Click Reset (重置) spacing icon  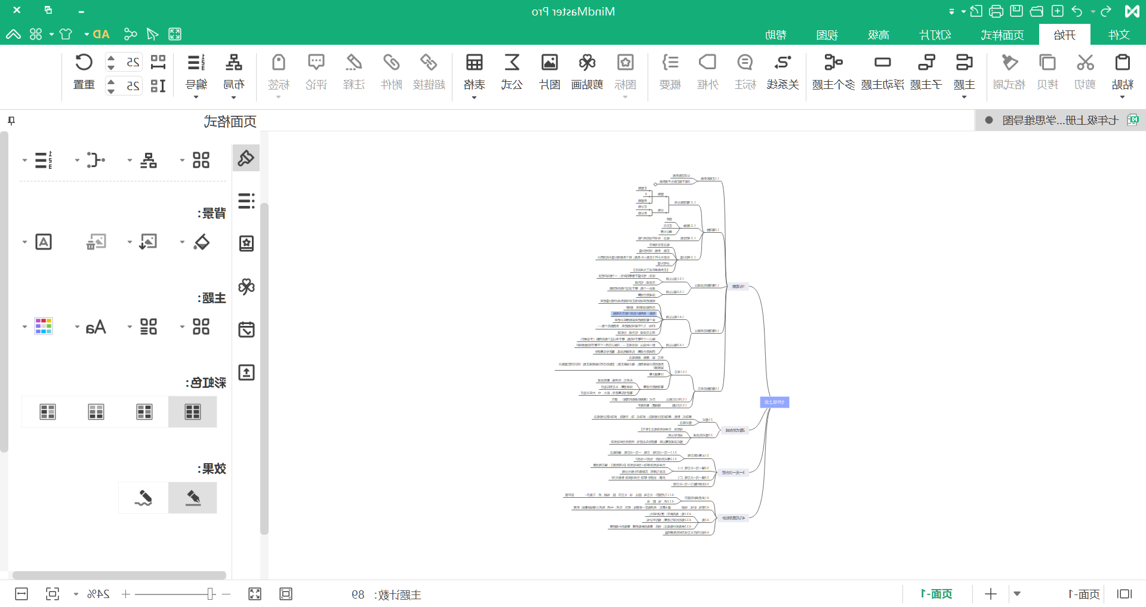(84, 63)
